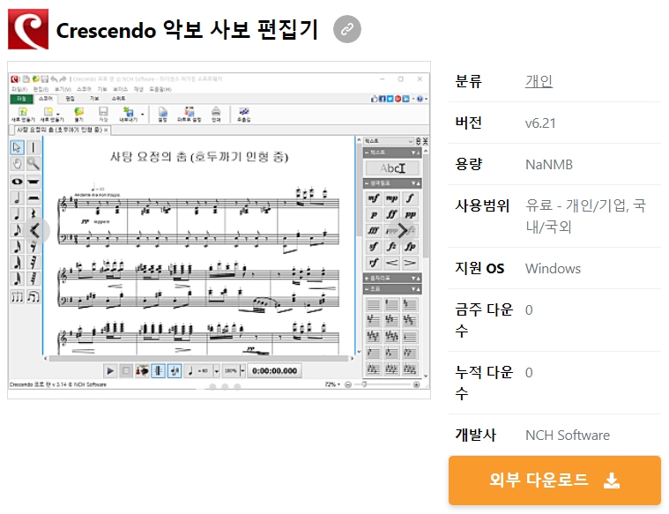Open the instruments icon in playback bar
669x514 pixels.
click(142, 370)
